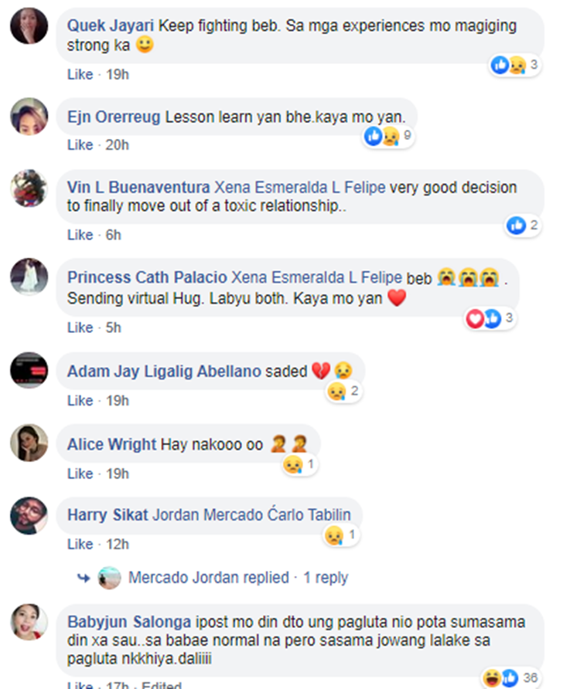Open Harry Sikat's avatar photo

click(29, 515)
